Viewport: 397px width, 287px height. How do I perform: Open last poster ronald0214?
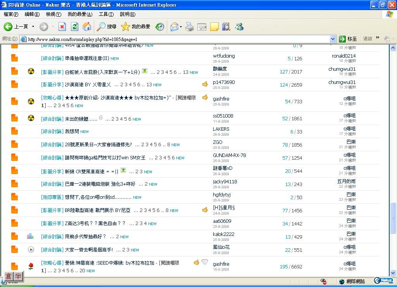tap(344, 56)
